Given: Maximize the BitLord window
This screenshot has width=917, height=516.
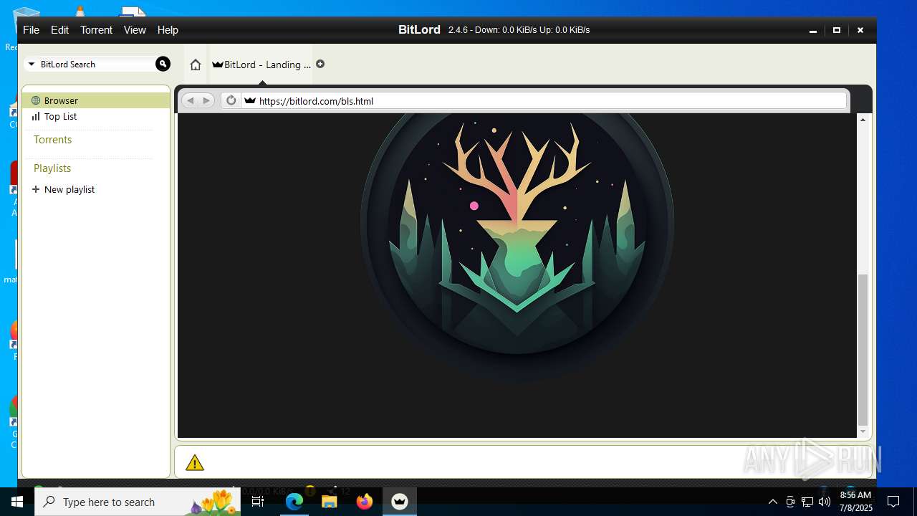Looking at the screenshot, I should click(x=836, y=30).
